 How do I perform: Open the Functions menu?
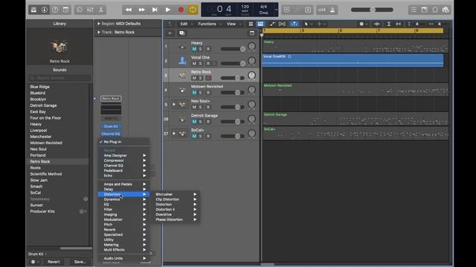pyautogui.click(x=207, y=24)
